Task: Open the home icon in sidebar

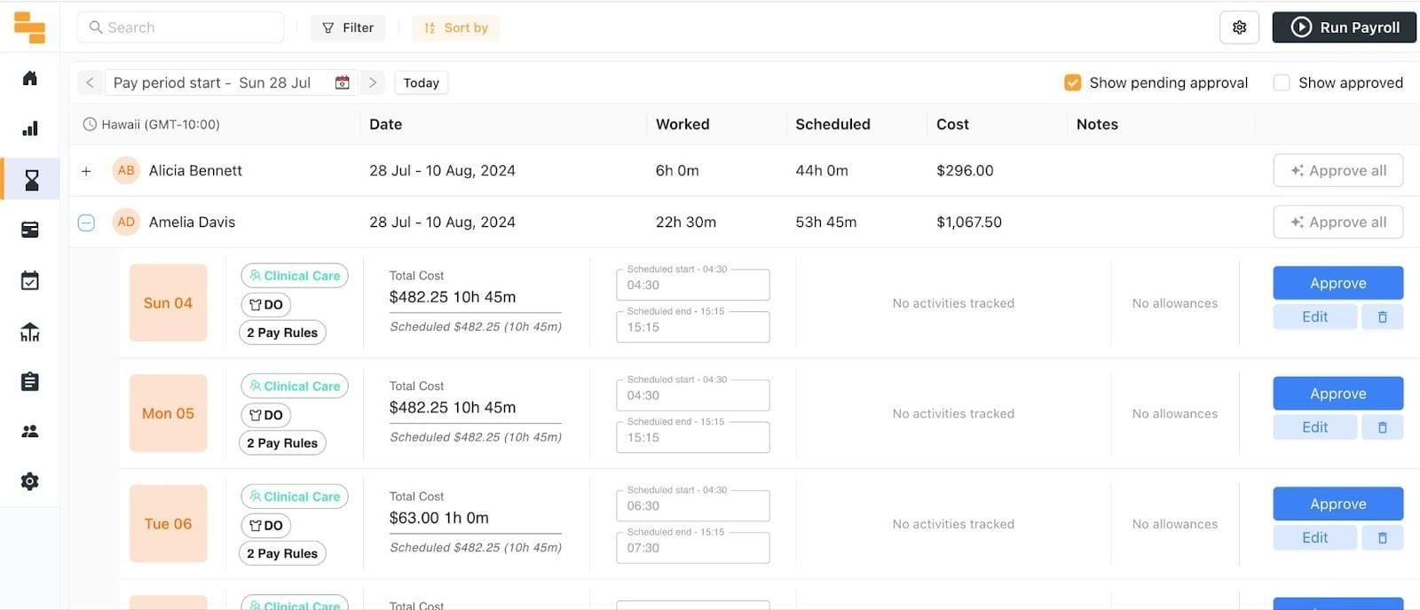Action: coord(29,78)
